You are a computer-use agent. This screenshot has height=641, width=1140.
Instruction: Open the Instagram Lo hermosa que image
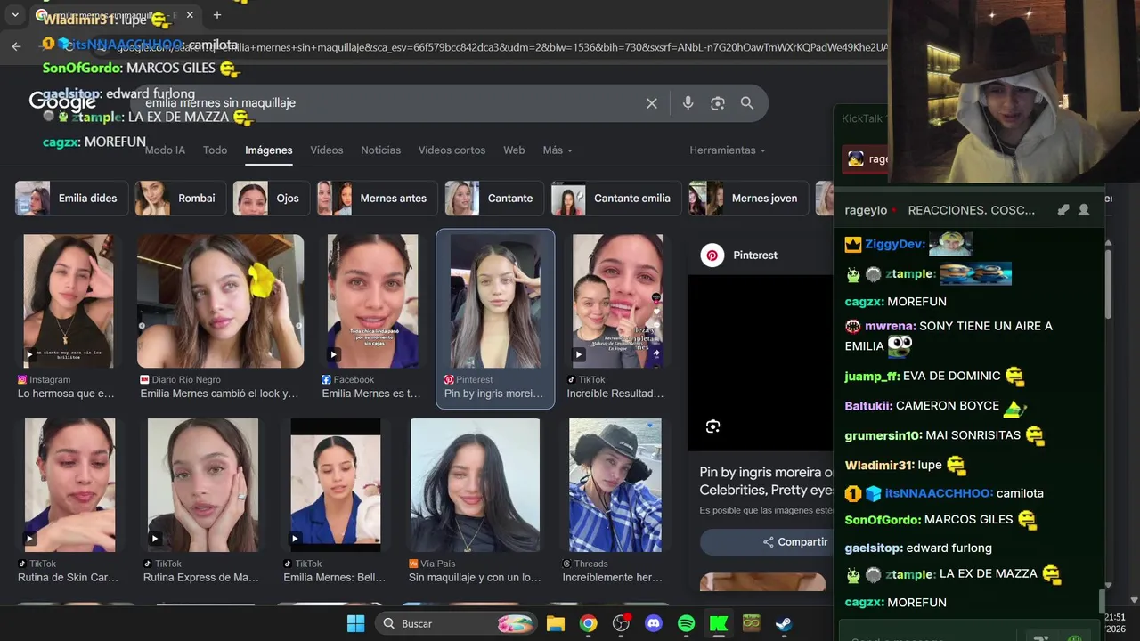pos(69,301)
